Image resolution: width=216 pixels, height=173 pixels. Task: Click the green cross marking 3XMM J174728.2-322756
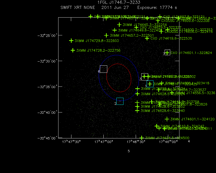tap(73, 50)
